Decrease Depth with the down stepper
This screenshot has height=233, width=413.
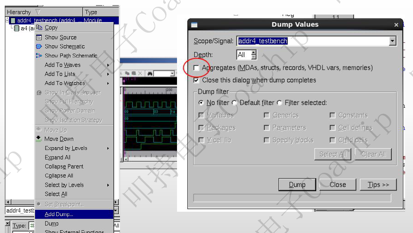(x=254, y=57)
